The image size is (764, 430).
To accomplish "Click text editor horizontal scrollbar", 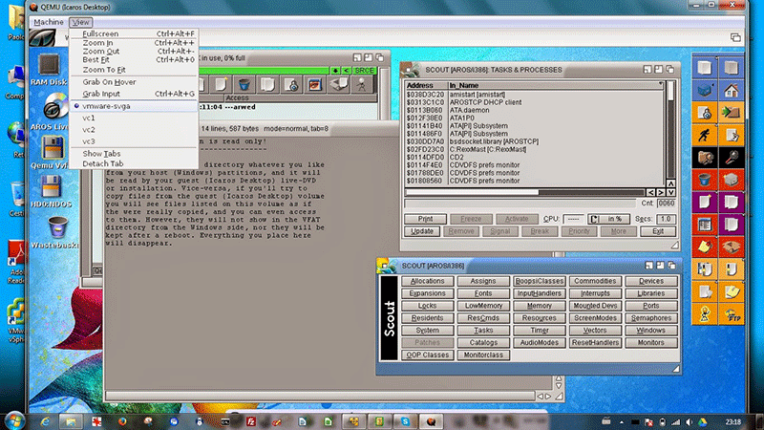I will [320, 396].
